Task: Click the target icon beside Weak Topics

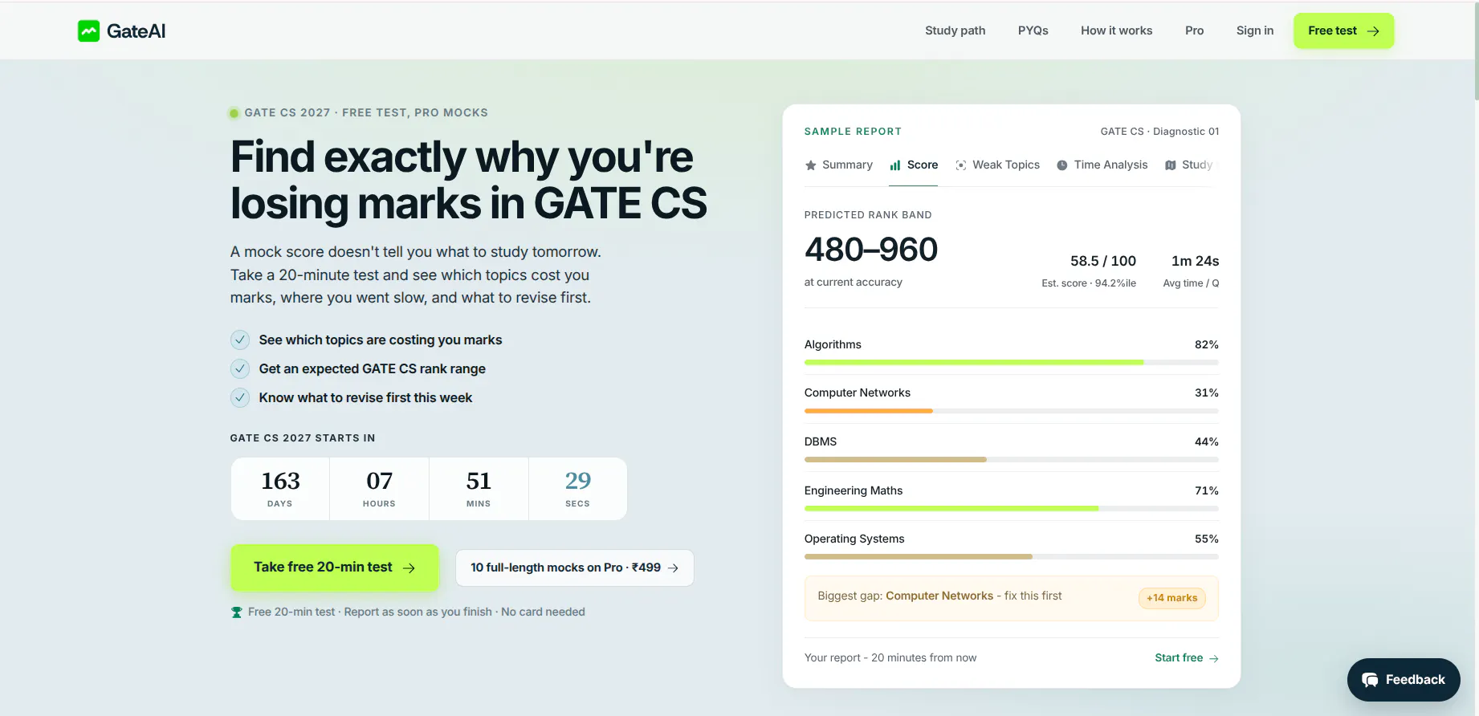Action: point(961,165)
